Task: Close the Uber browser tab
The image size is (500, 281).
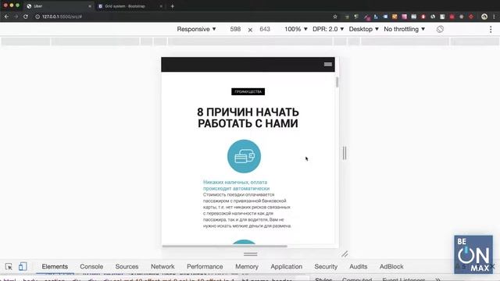Action: [90, 6]
